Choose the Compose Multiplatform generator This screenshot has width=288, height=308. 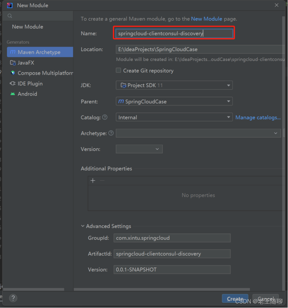pos(40,73)
